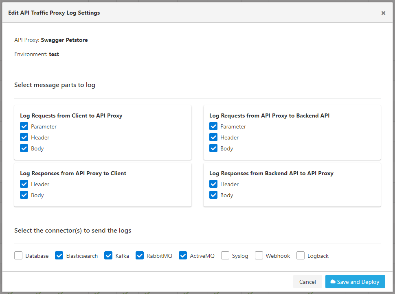Enable the Webhook connector
Screen dimensions: 395x294
click(259, 255)
